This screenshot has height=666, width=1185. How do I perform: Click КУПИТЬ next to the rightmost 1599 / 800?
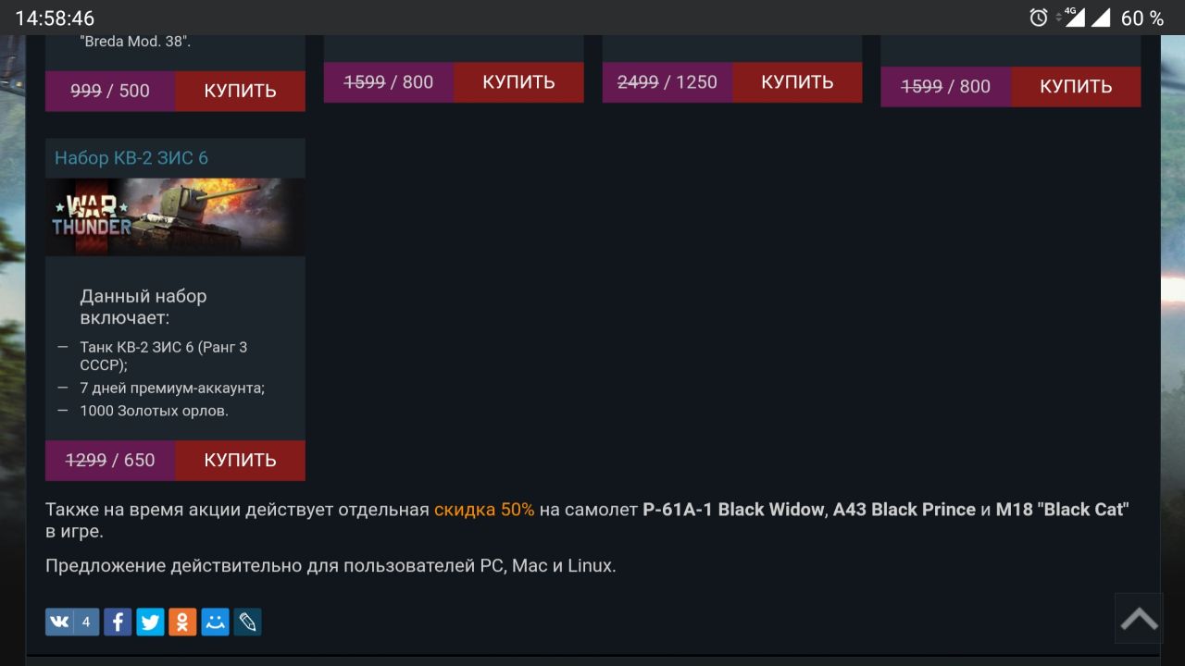pos(1076,86)
